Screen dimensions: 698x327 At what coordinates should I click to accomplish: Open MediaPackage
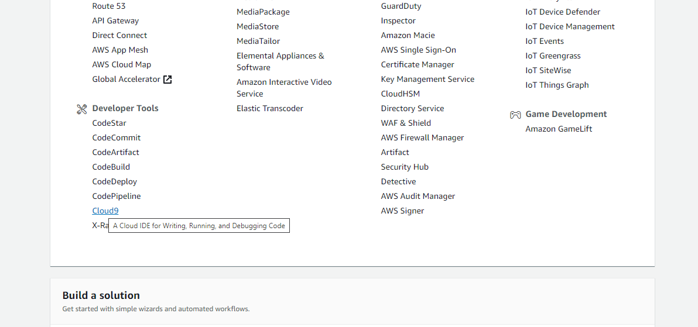[263, 12]
